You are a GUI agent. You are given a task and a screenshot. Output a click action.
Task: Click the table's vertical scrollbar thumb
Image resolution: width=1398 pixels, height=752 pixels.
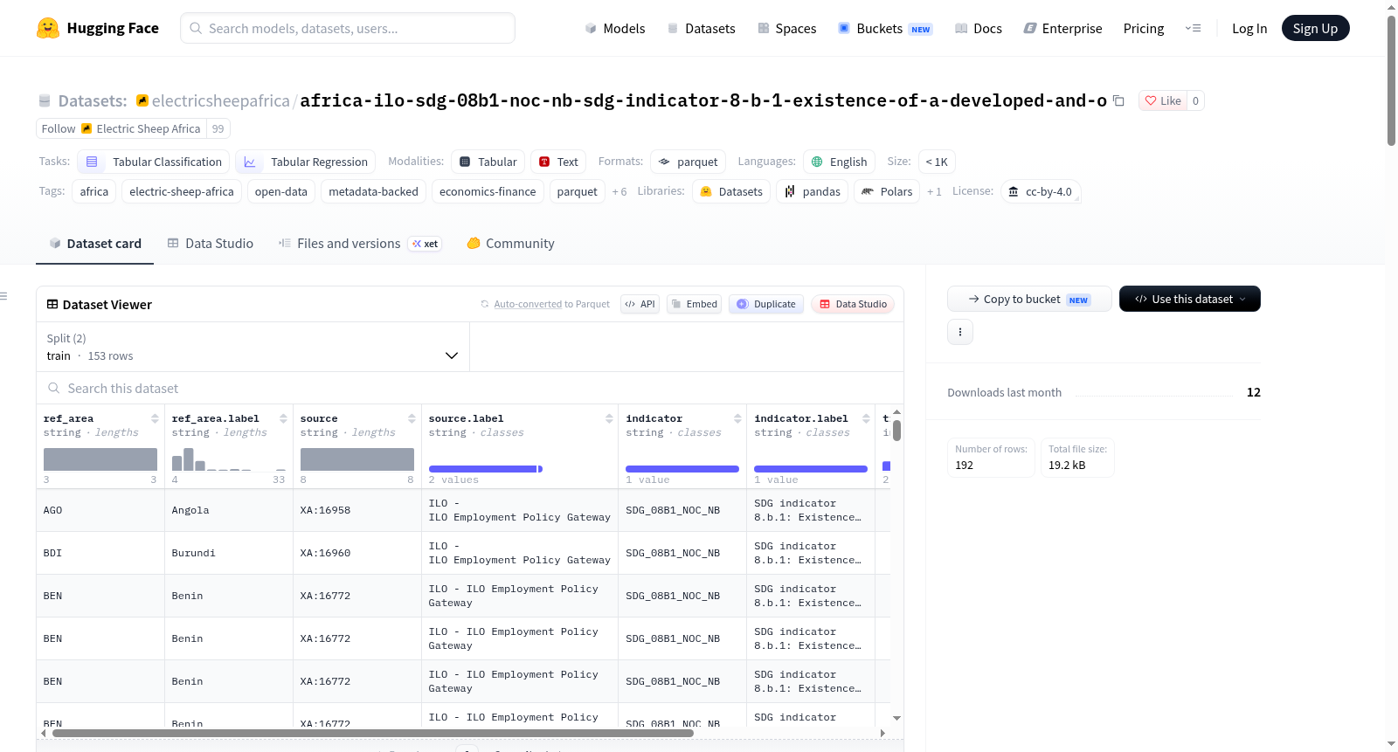click(897, 431)
